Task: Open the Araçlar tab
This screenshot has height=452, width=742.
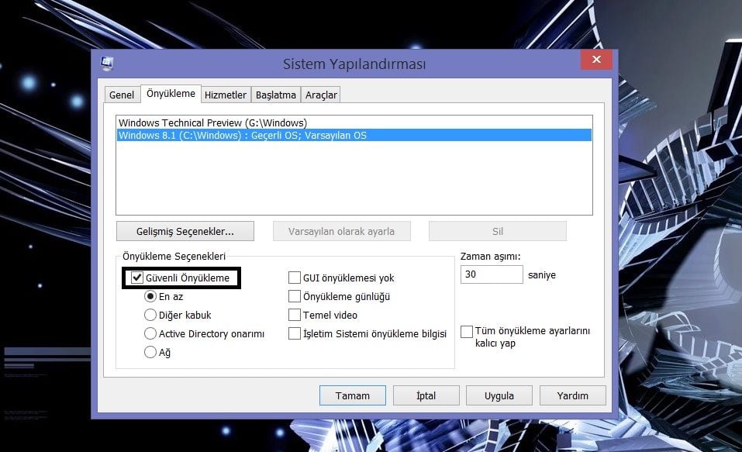Action: (x=321, y=95)
